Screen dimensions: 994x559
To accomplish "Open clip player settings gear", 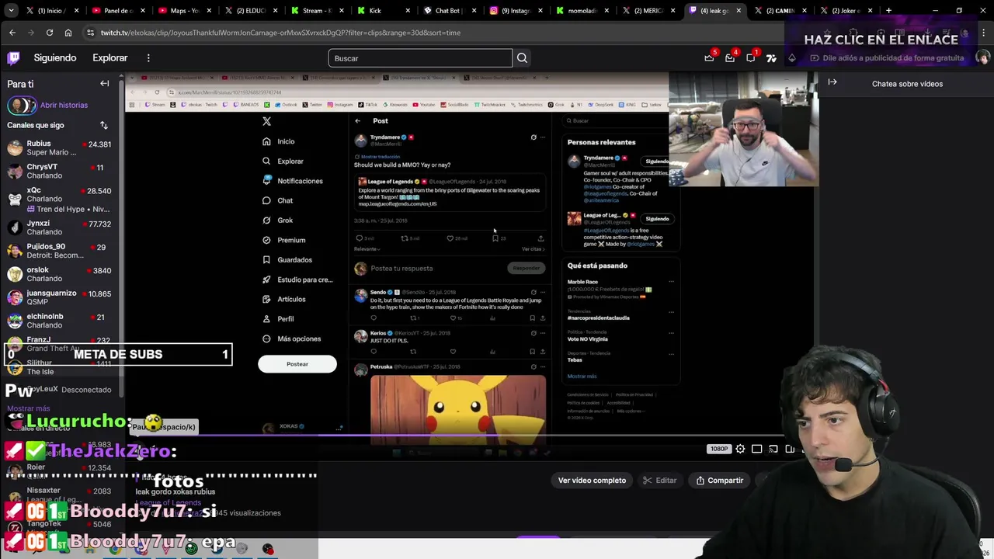I will 740,449.
